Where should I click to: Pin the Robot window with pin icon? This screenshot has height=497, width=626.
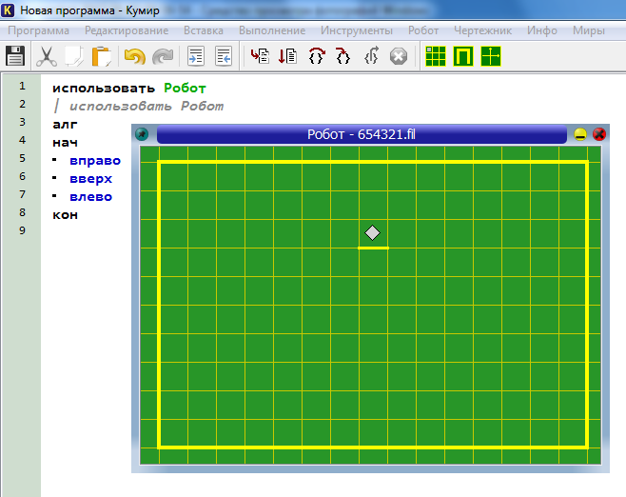pos(142,134)
